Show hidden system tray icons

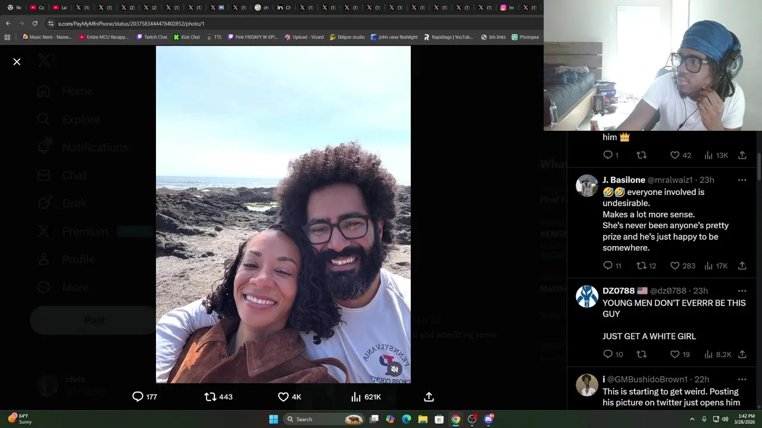(x=692, y=419)
